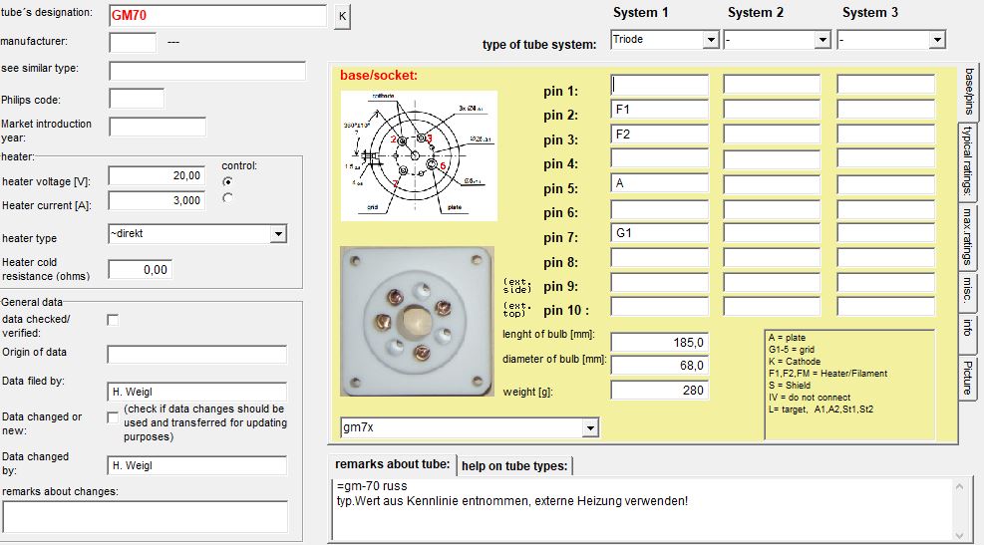Click the System 2 pin 1 field
Viewport: 984px width, 545px height.
tap(772, 85)
